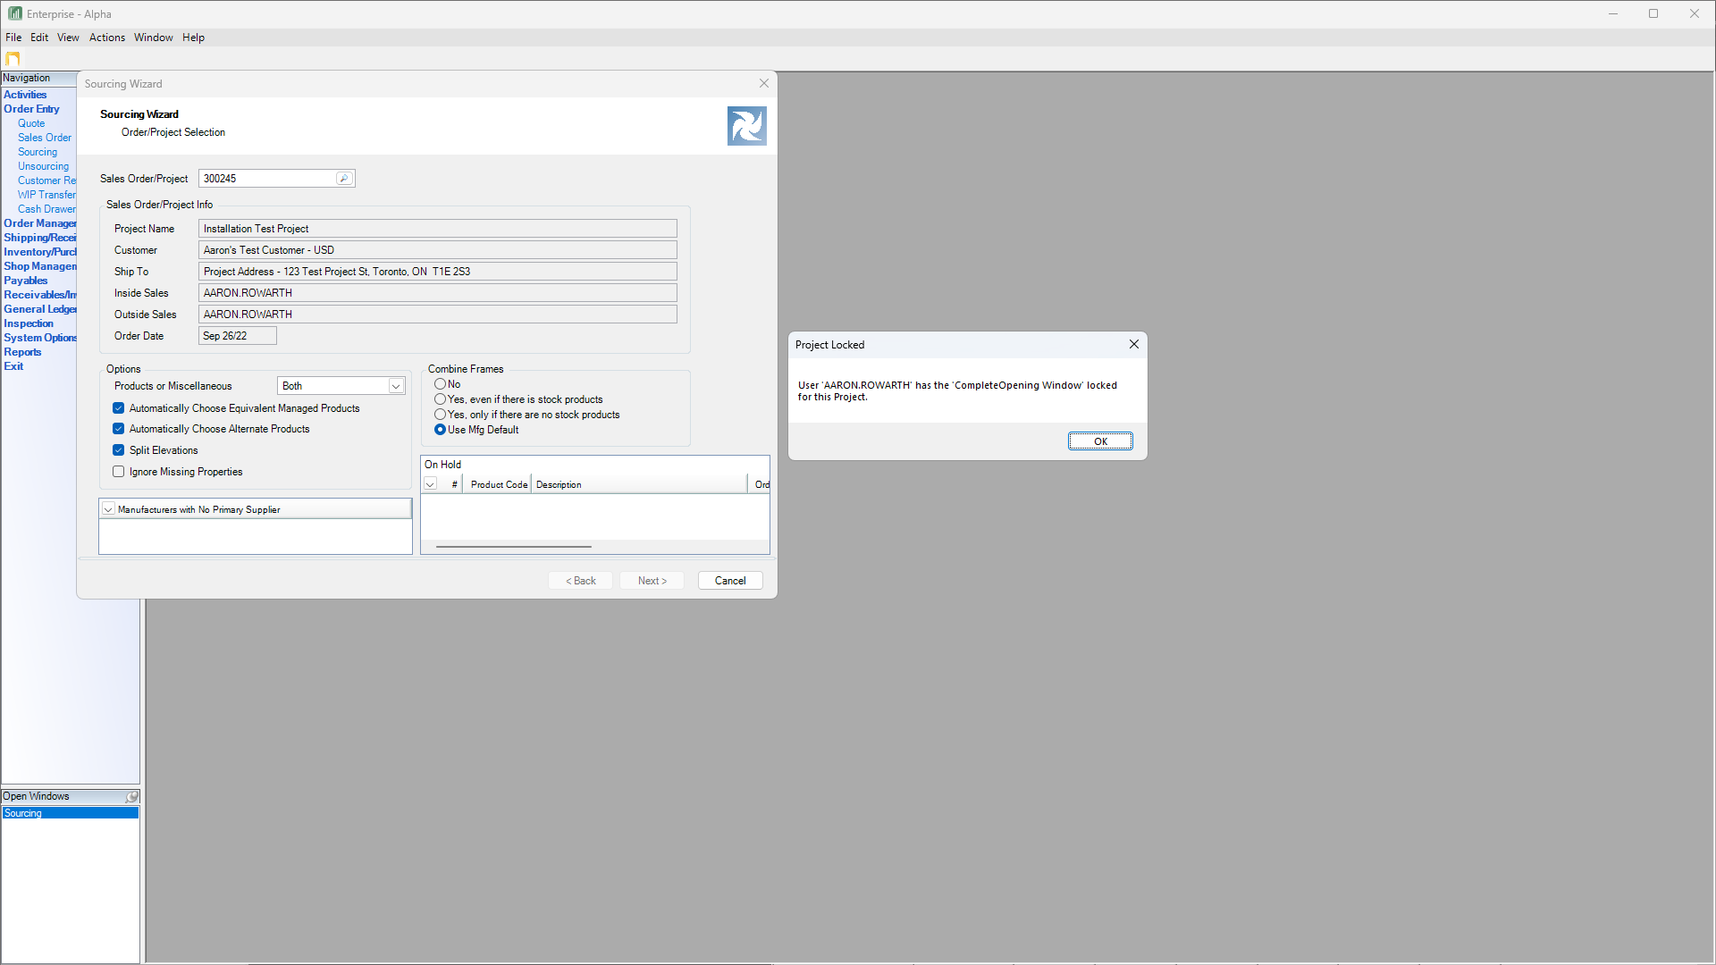Click Cancel in the Sourcing Wizard
The image size is (1716, 965).
click(729, 581)
